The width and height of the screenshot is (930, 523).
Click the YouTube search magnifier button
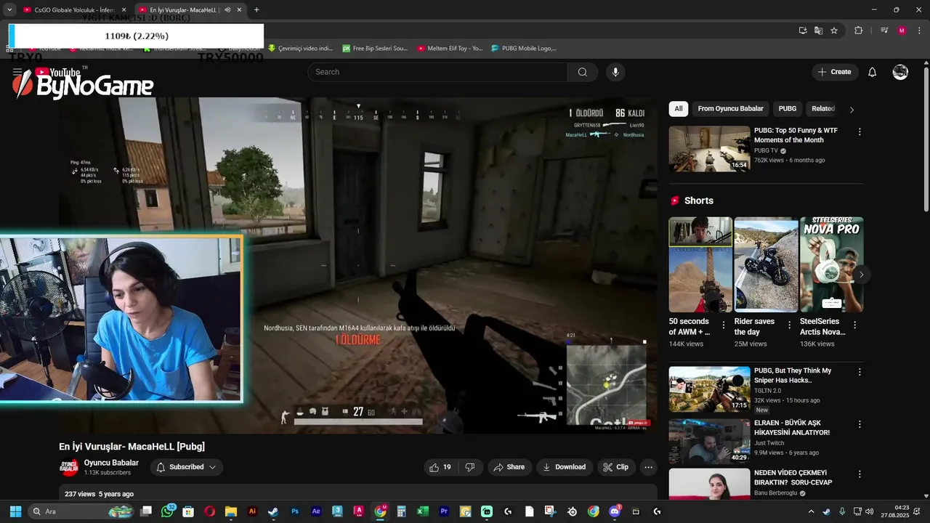(582, 72)
